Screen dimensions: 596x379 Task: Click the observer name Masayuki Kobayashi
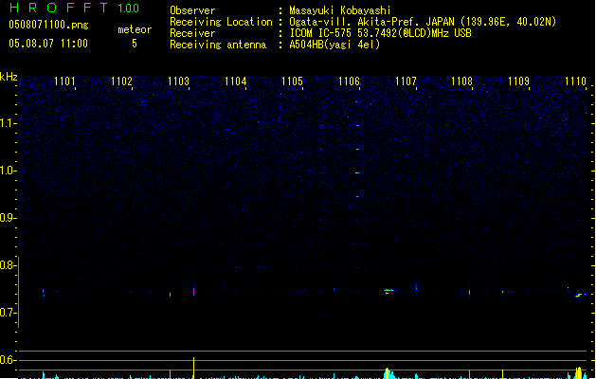coord(340,10)
